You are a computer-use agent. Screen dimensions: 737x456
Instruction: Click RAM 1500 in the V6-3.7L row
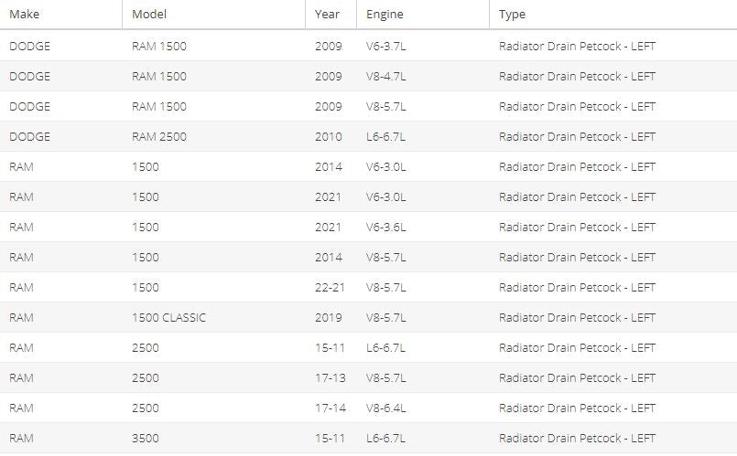tap(159, 46)
